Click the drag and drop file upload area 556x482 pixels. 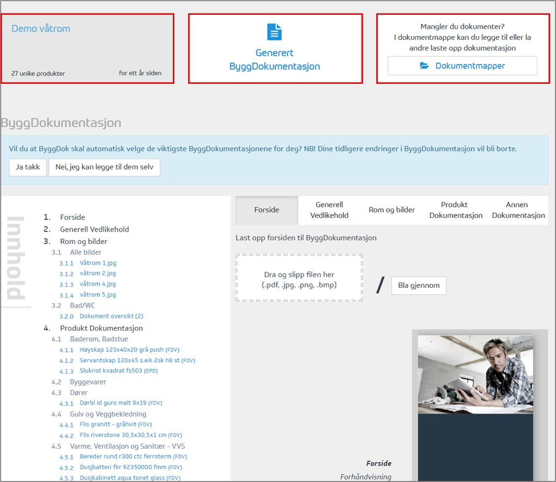pyautogui.click(x=299, y=278)
